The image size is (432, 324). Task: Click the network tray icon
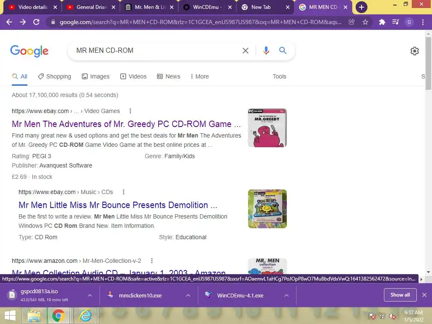pyautogui.click(x=382, y=316)
